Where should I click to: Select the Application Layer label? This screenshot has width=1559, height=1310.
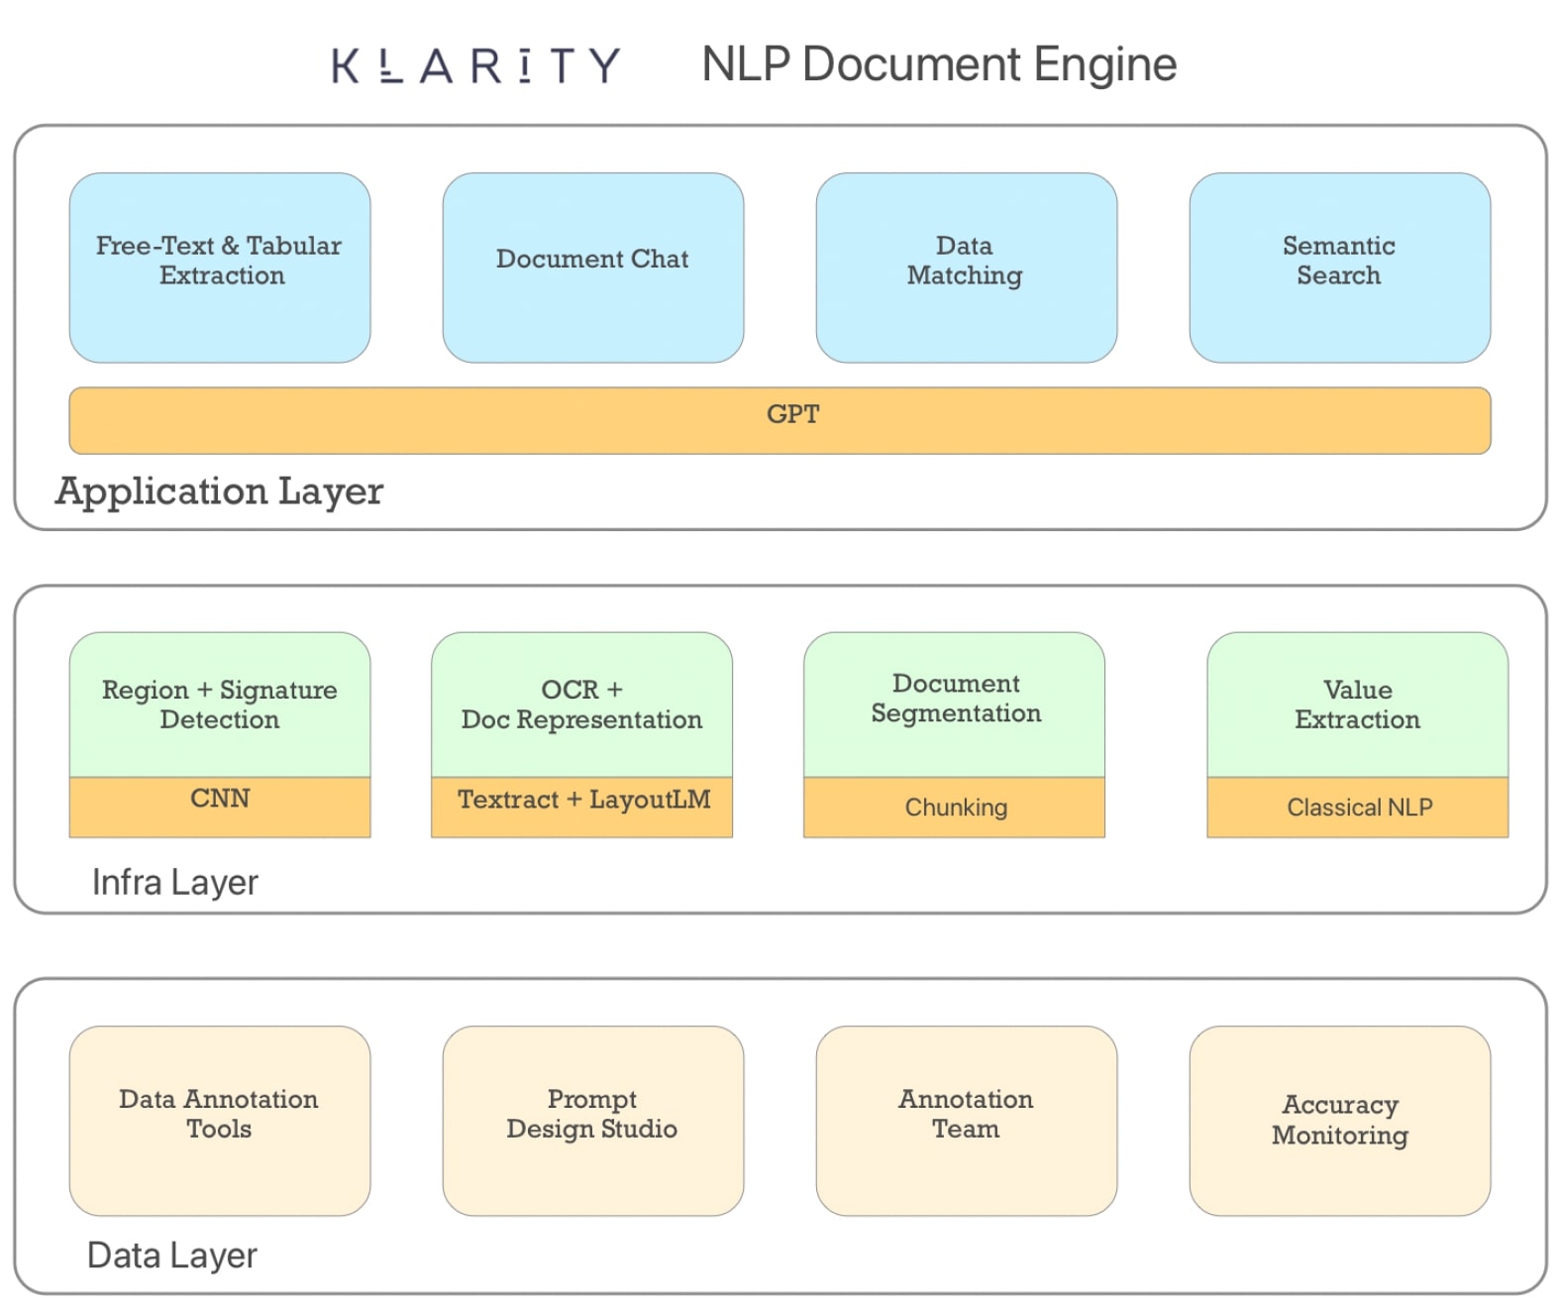[x=219, y=491]
